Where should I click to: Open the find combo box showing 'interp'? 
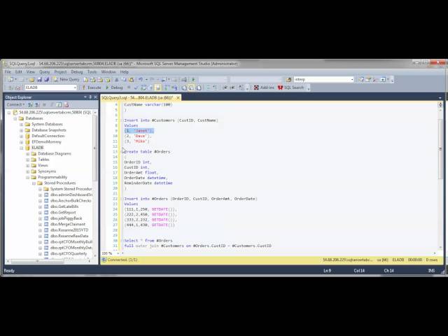(x=323, y=79)
